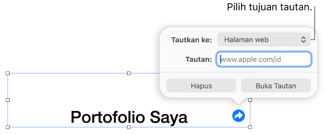Click the middle-left selection handle
325x135 pixels.
point(8,100)
